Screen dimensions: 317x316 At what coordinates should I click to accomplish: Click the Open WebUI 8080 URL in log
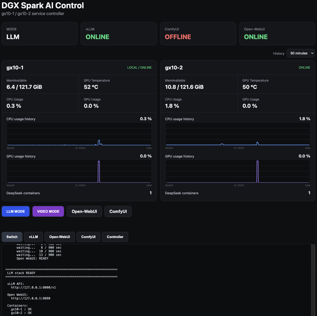pyautogui.click(x=31, y=298)
